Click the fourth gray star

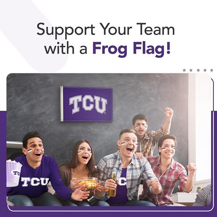pos(205,70)
